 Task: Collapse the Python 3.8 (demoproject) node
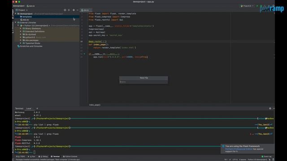click(18, 25)
